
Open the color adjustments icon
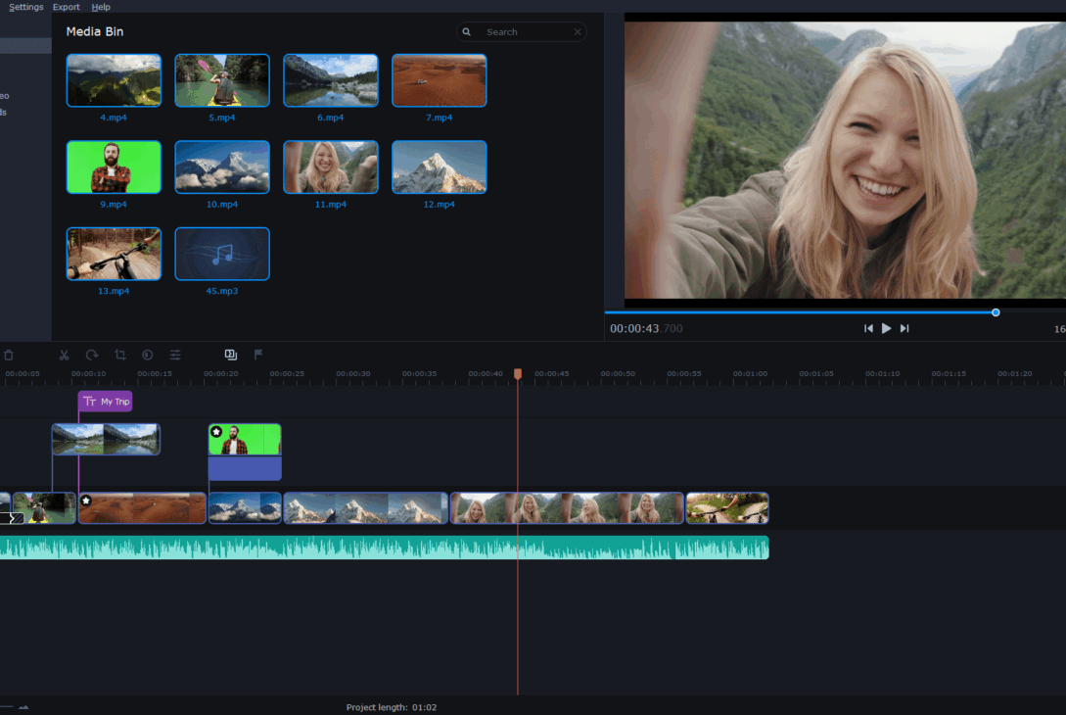pyautogui.click(x=148, y=356)
